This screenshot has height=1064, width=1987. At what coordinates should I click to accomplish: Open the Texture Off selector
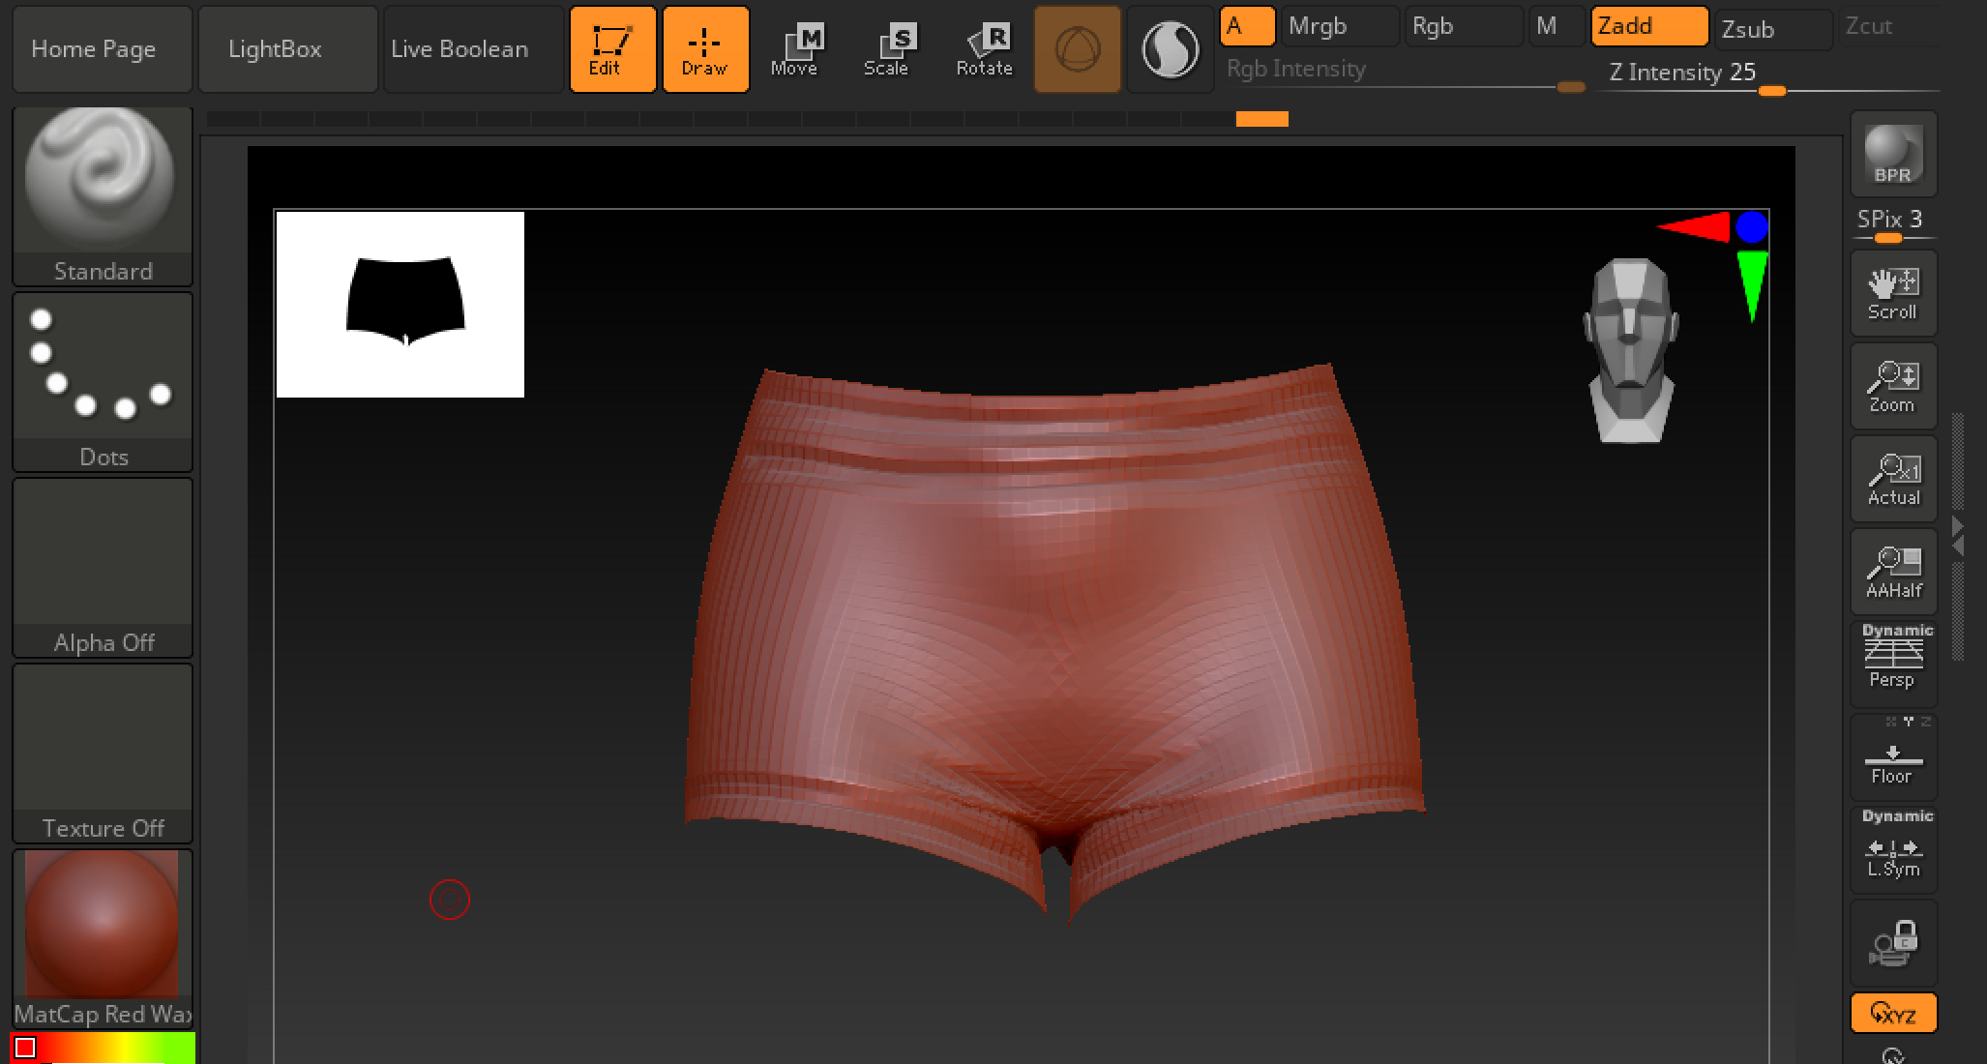[103, 754]
